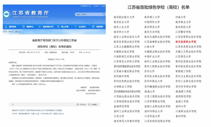The height and width of the screenshot is (127, 211).
Task: Download the 名单.docx attachment link
Action: 32,84
